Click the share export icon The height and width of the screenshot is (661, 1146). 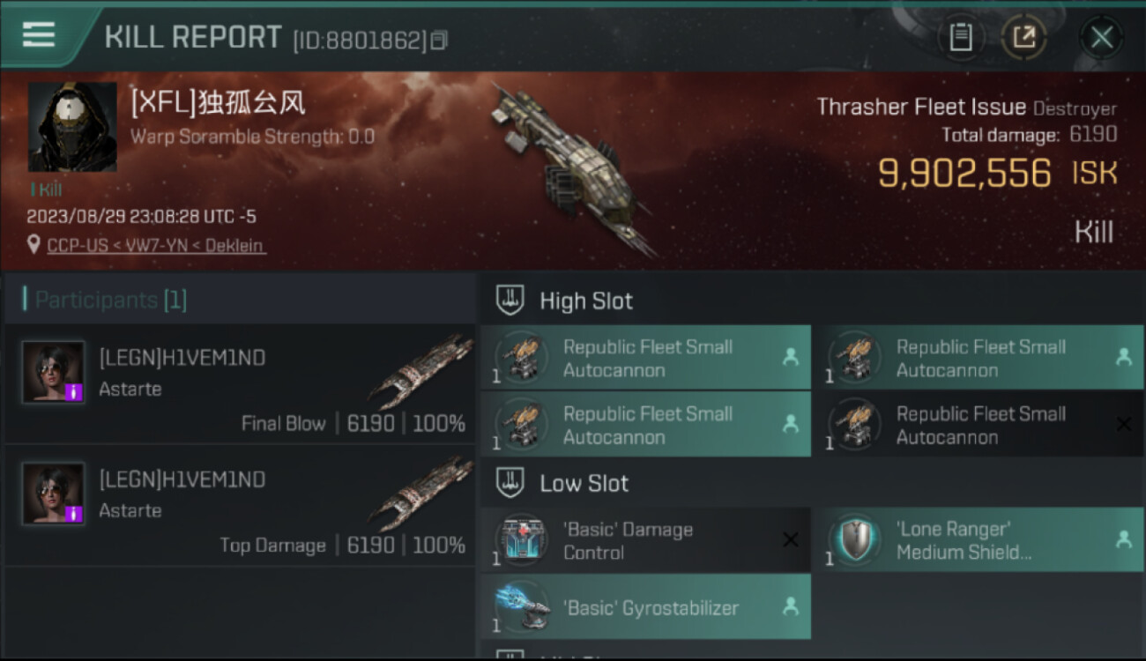1023,37
